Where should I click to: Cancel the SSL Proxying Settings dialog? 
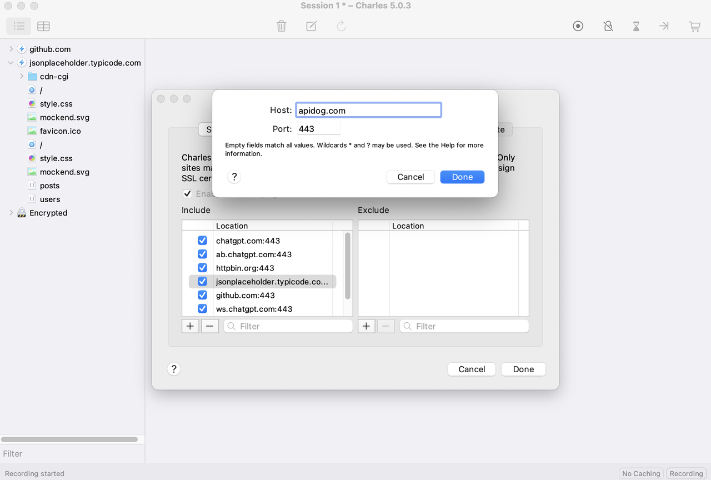click(x=471, y=369)
